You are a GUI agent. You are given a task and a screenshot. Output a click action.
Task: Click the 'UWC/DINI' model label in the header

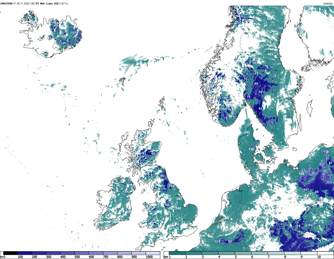(6, 3)
